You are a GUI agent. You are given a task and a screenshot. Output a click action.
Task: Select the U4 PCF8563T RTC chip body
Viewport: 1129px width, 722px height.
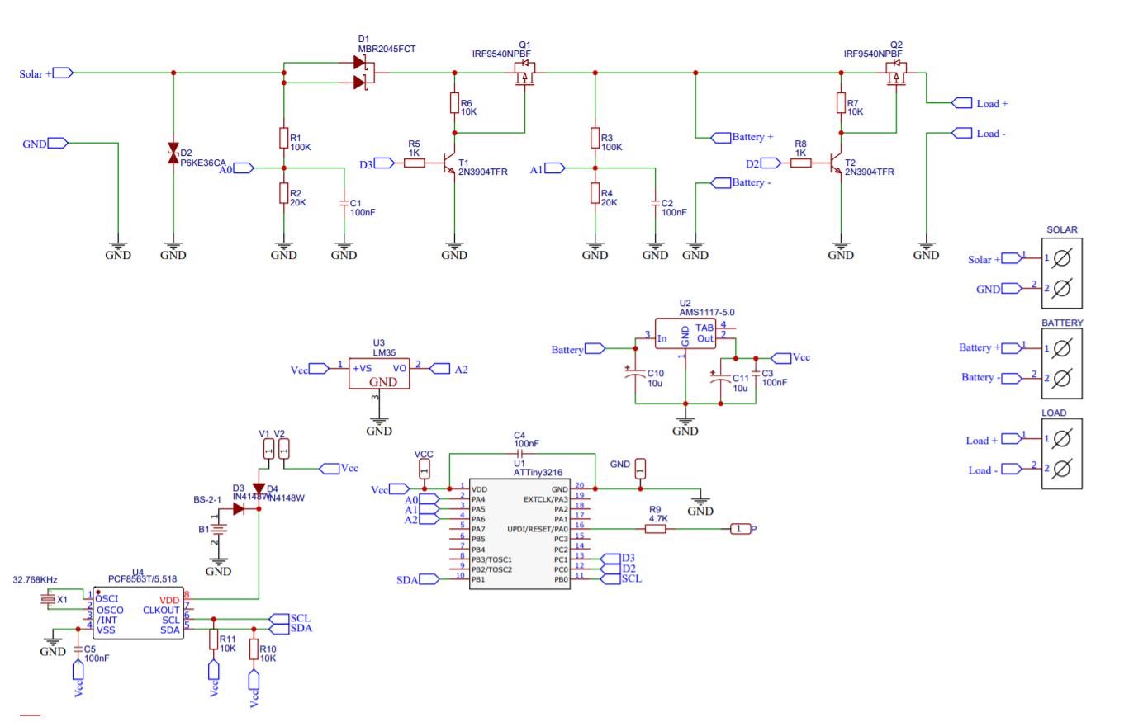tap(137, 614)
